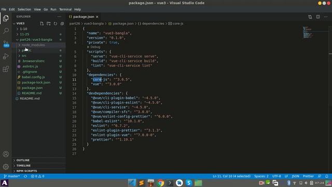Open the Run menu

tap(53, 9)
